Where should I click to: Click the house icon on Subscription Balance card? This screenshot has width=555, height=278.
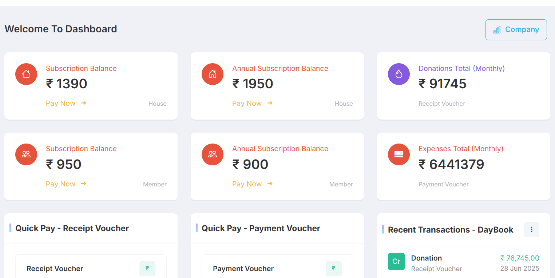coord(26,74)
